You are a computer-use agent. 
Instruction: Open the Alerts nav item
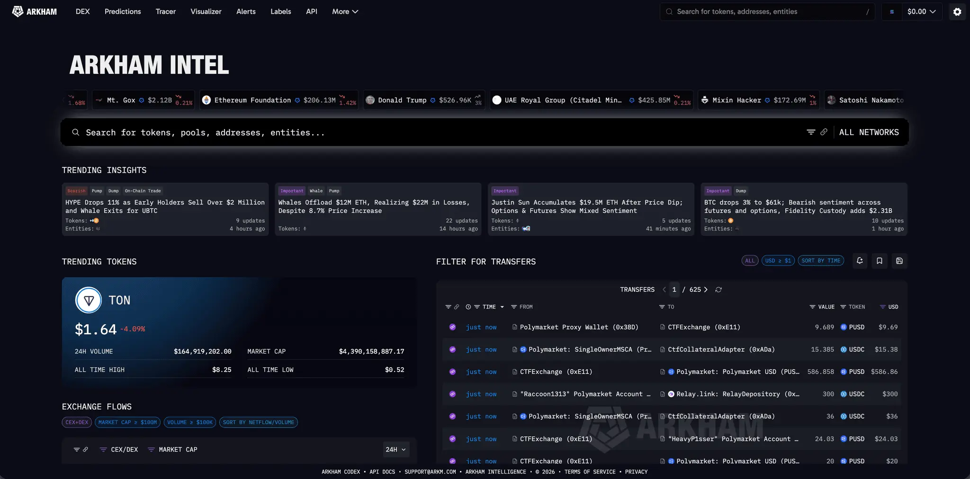[x=246, y=11]
